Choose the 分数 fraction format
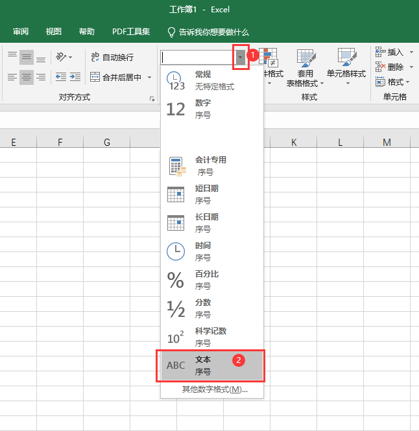Image resolution: width=419 pixels, height=431 pixels. (212, 309)
